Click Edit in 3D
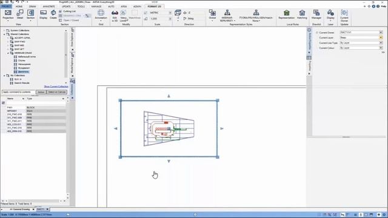The image size is (388, 218). [115, 16]
